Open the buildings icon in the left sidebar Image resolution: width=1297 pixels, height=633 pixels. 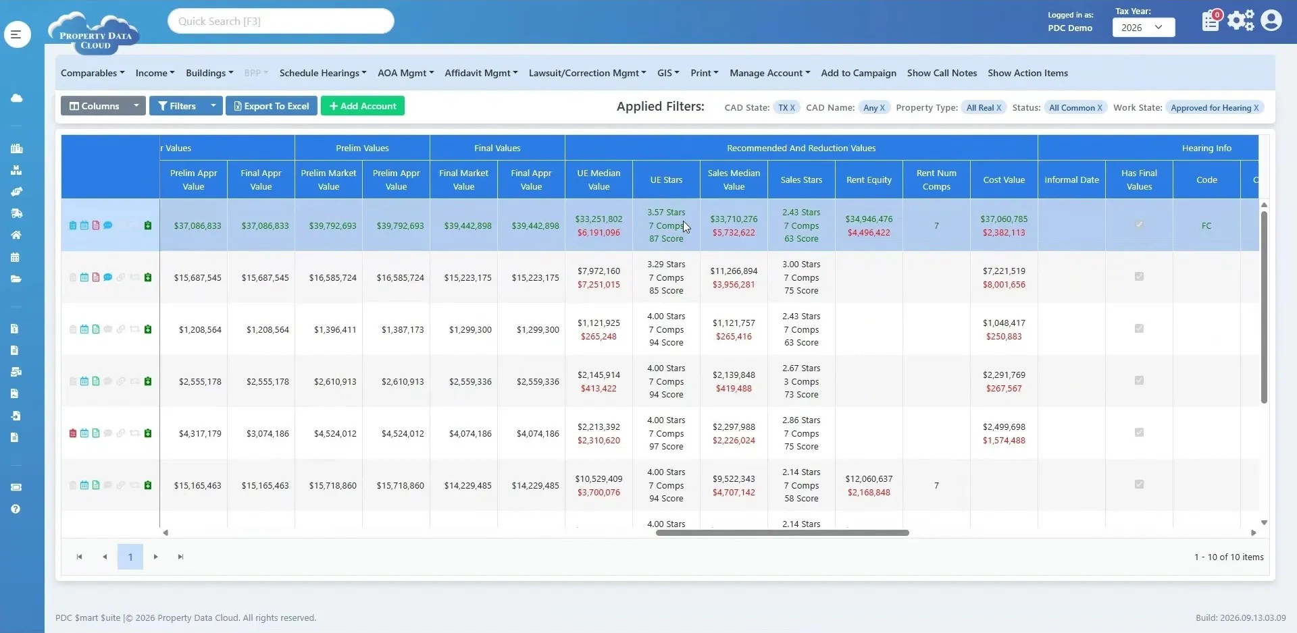(16, 148)
